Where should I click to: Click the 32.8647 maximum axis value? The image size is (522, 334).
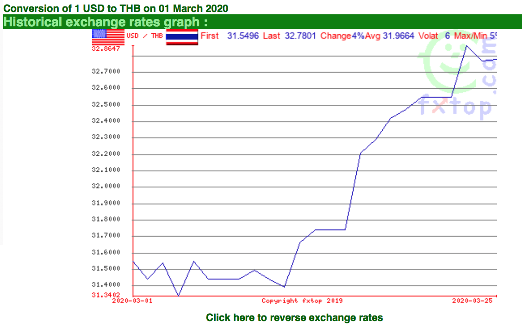pos(106,49)
